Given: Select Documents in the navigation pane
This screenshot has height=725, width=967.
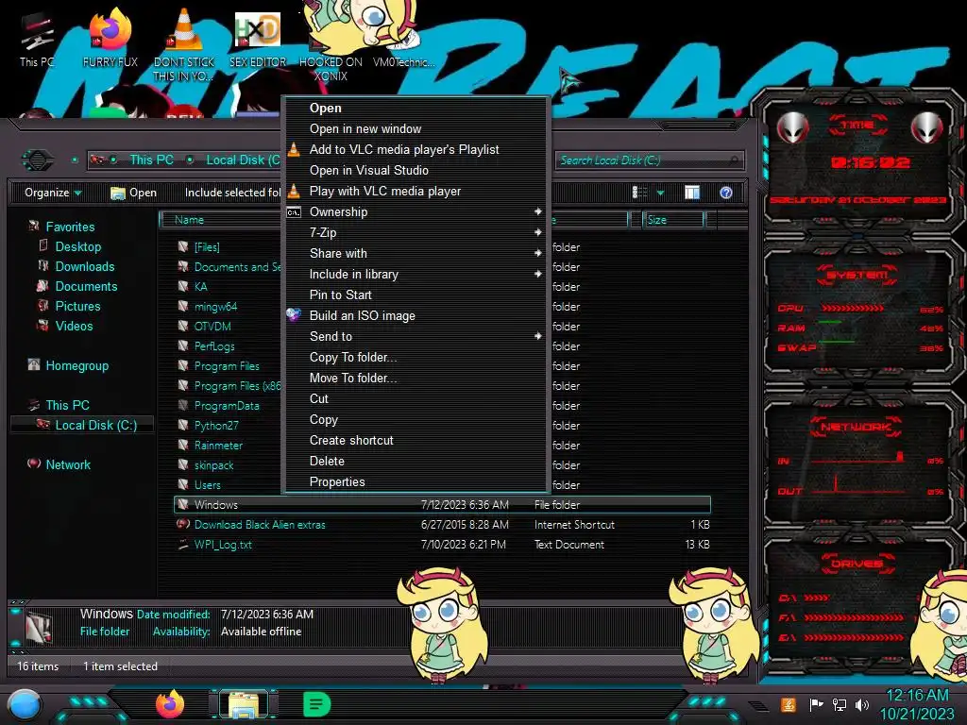Looking at the screenshot, I should pos(86,286).
